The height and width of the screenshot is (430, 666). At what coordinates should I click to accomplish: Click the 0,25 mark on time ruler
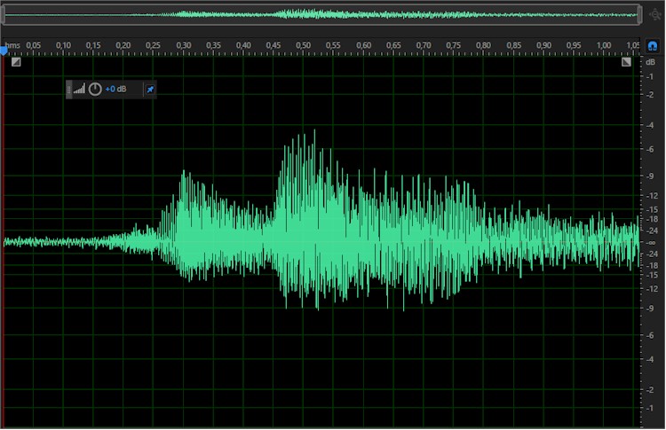tap(153, 45)
